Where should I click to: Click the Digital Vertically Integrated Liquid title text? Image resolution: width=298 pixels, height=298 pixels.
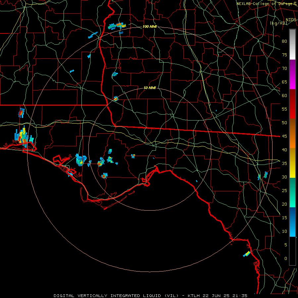coord(116,296)
